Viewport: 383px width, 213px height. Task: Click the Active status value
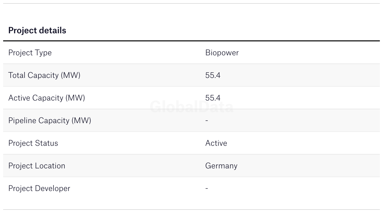[216, 143]
